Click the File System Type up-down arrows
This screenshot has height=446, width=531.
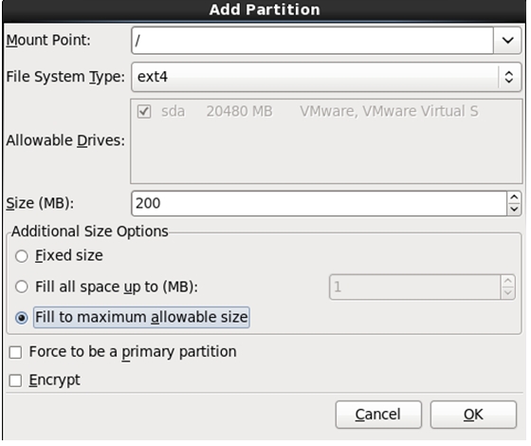click(x=508, y=77)
